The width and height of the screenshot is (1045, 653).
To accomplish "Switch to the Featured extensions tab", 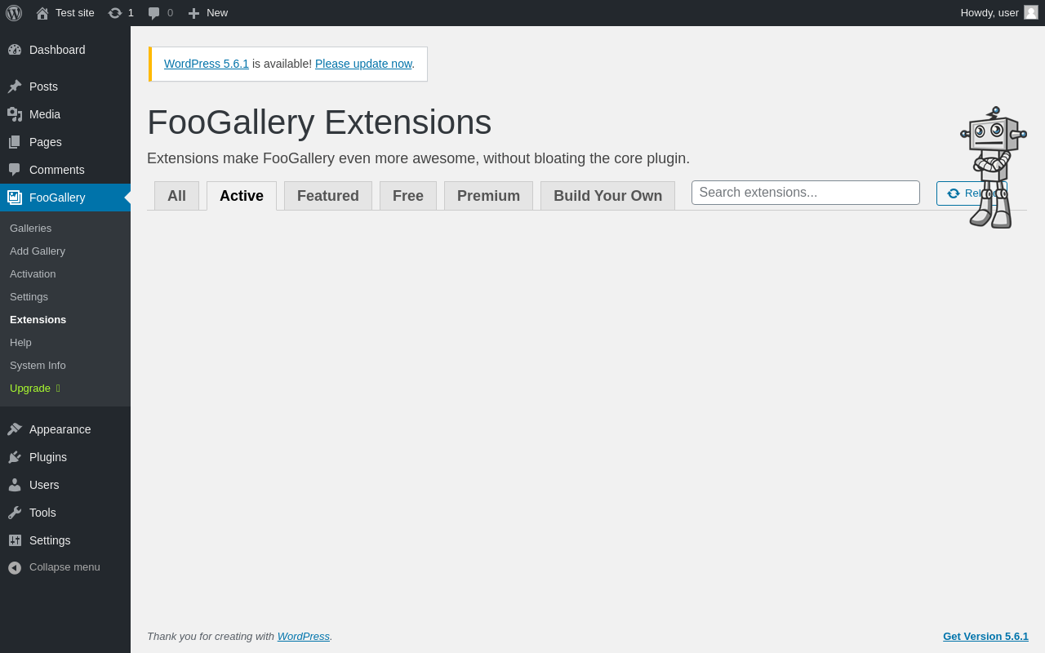I will pos(328,196).
